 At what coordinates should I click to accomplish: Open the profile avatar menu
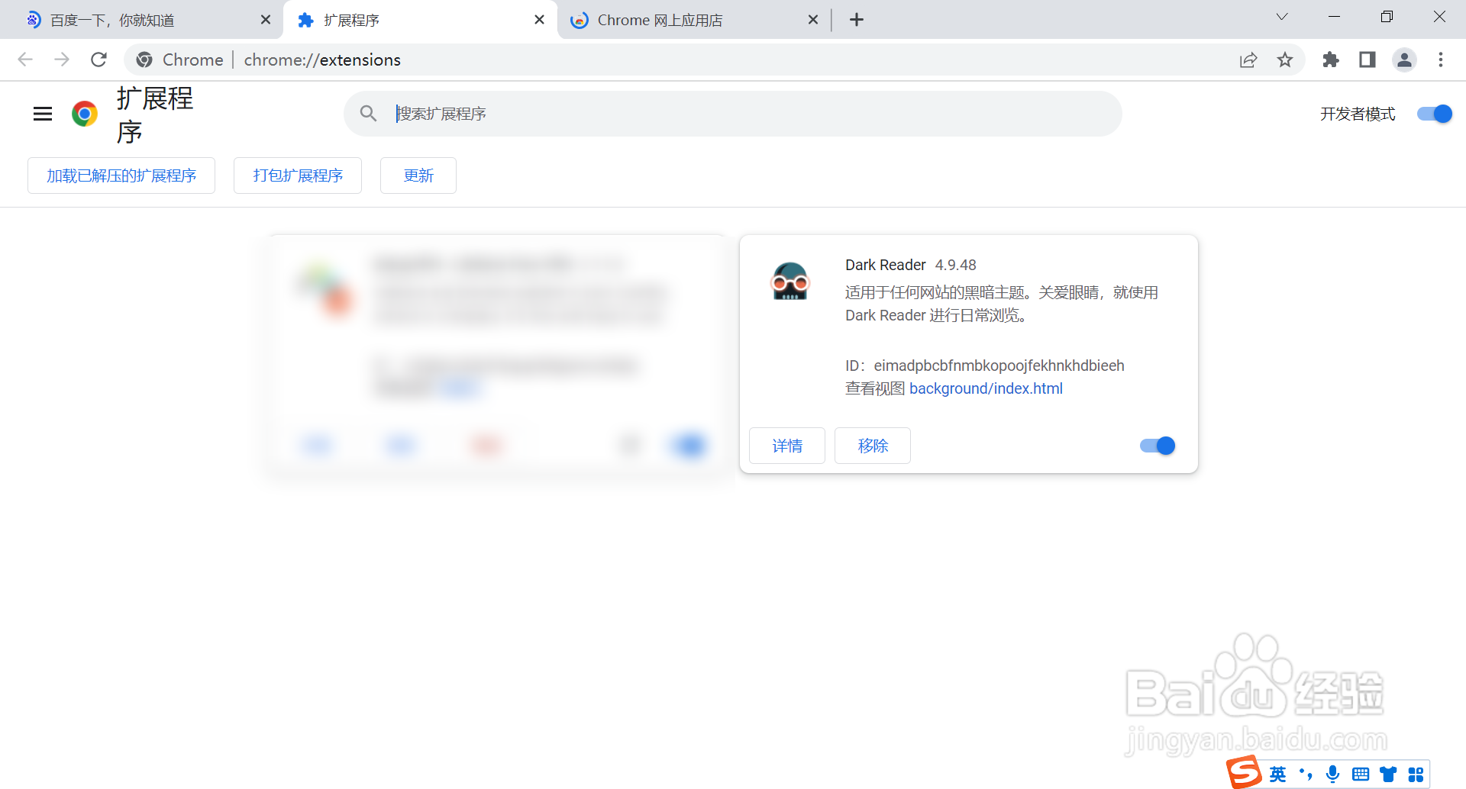pyautogui.click(x=1404, y=60)
